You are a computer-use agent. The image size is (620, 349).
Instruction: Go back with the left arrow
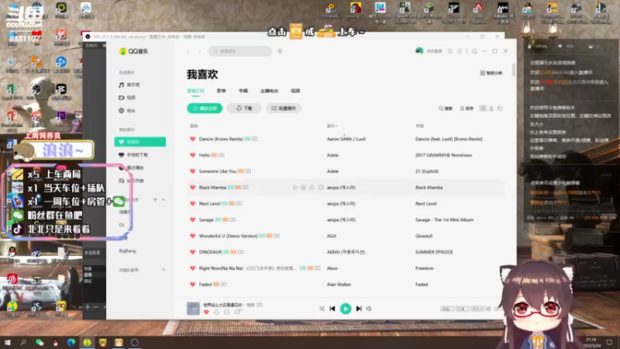188,51
